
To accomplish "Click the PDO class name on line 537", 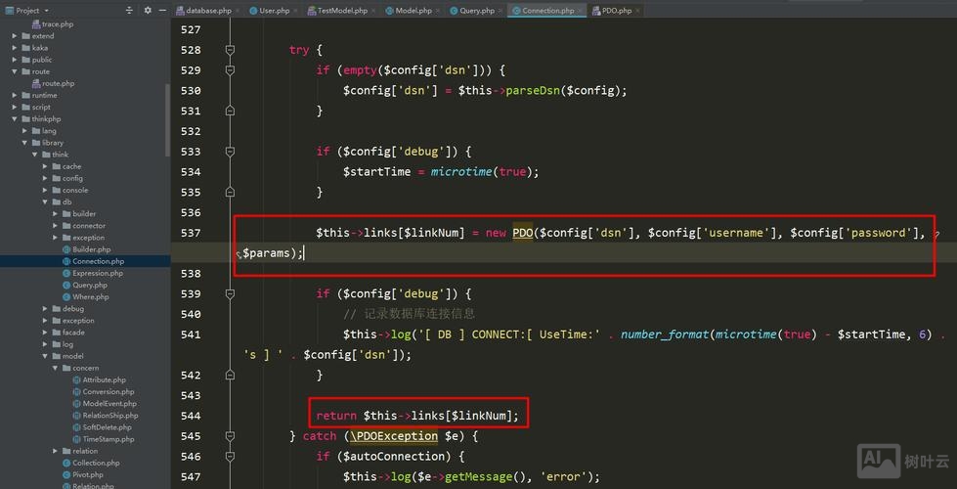I will (522, 233).
